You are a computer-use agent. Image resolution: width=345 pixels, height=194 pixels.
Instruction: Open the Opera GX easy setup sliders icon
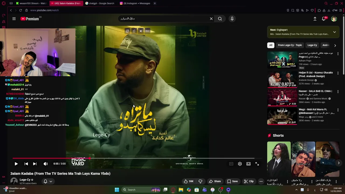(341, 10)
